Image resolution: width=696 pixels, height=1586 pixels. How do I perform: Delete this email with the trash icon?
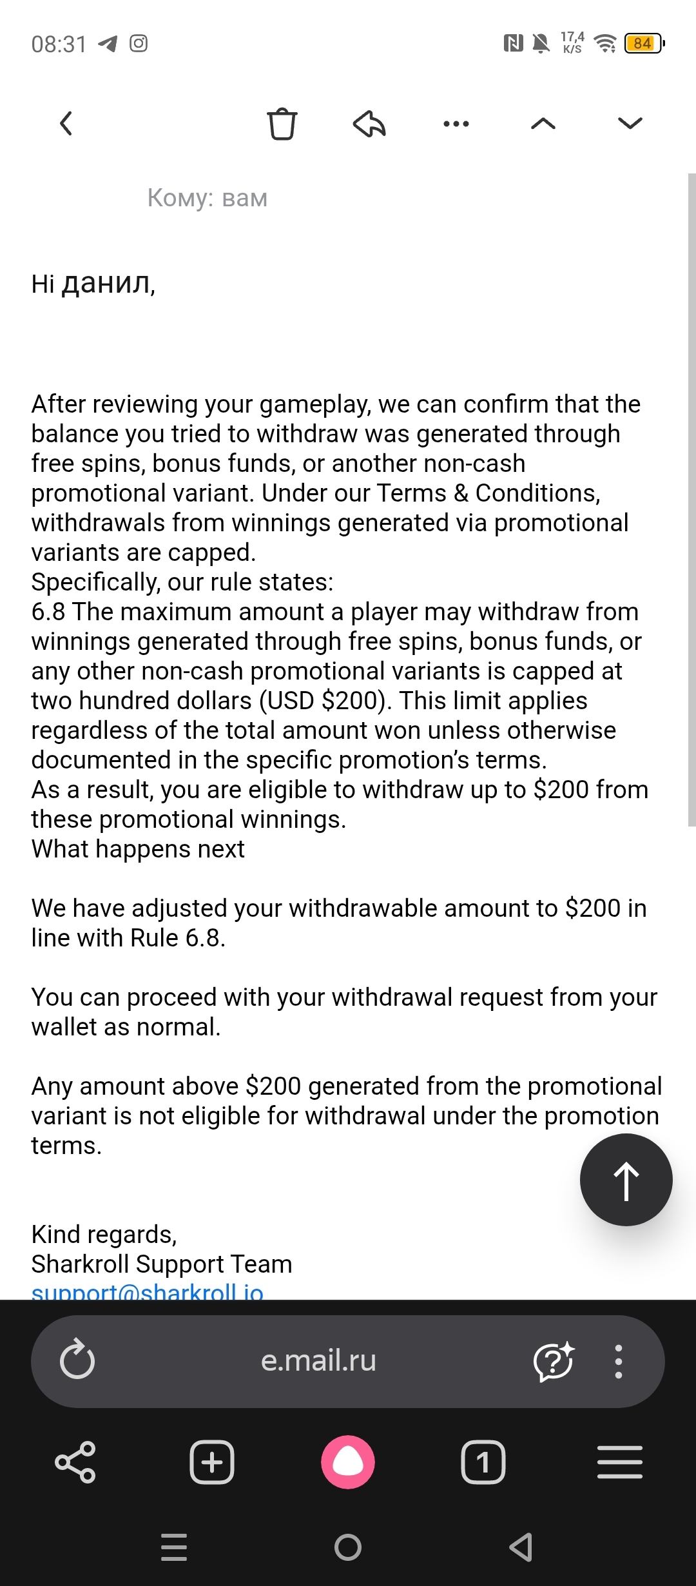point(282,124)
